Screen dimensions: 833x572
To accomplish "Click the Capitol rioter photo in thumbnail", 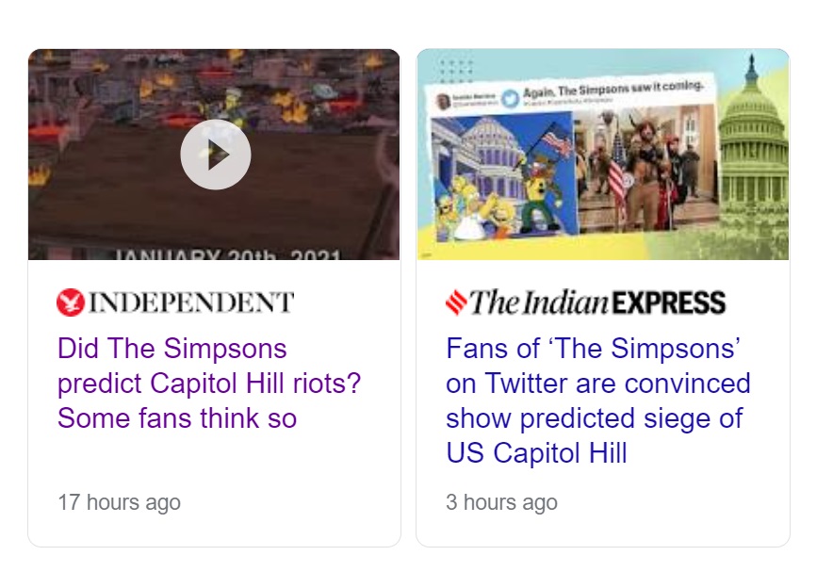I will [641, 174].
